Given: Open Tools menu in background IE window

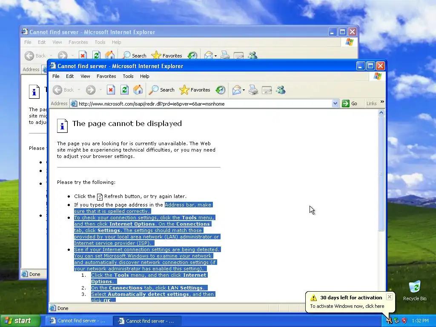Looking at the screenshot, I should pyautogui.click(x=100, y=42).
